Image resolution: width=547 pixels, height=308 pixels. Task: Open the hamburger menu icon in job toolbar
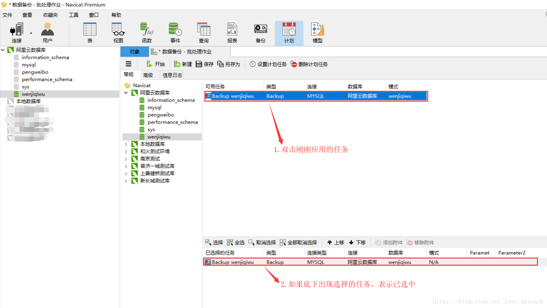coord(129,64)
